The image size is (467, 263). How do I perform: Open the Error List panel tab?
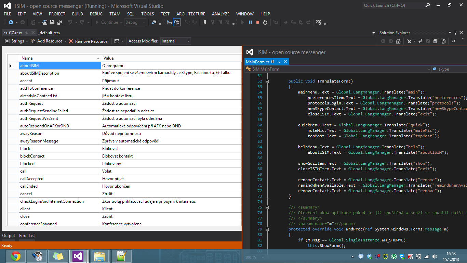(x=27, y=236)
